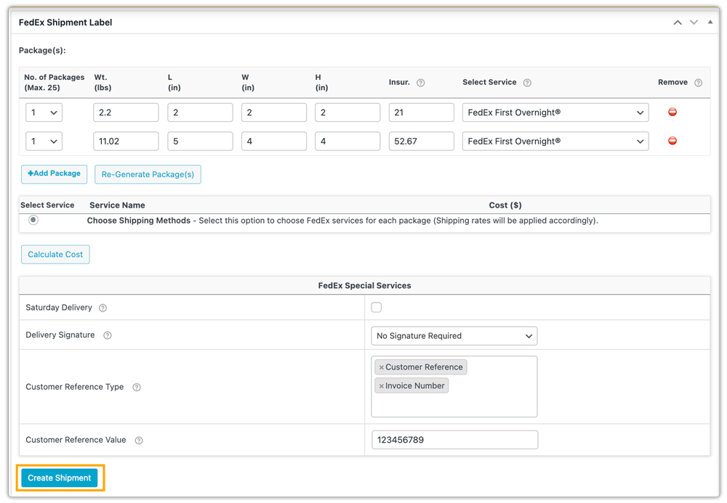The width and height of the screenshot is (727, 503).
Task: Click Customer Reference Type help icon
Action: [x=137, y=388]
